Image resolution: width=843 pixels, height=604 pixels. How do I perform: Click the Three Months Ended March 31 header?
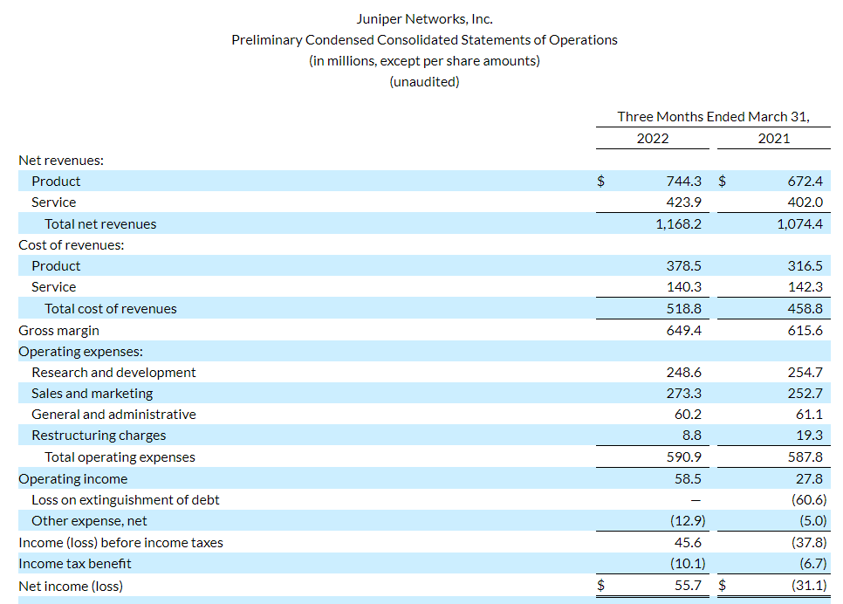713,116
